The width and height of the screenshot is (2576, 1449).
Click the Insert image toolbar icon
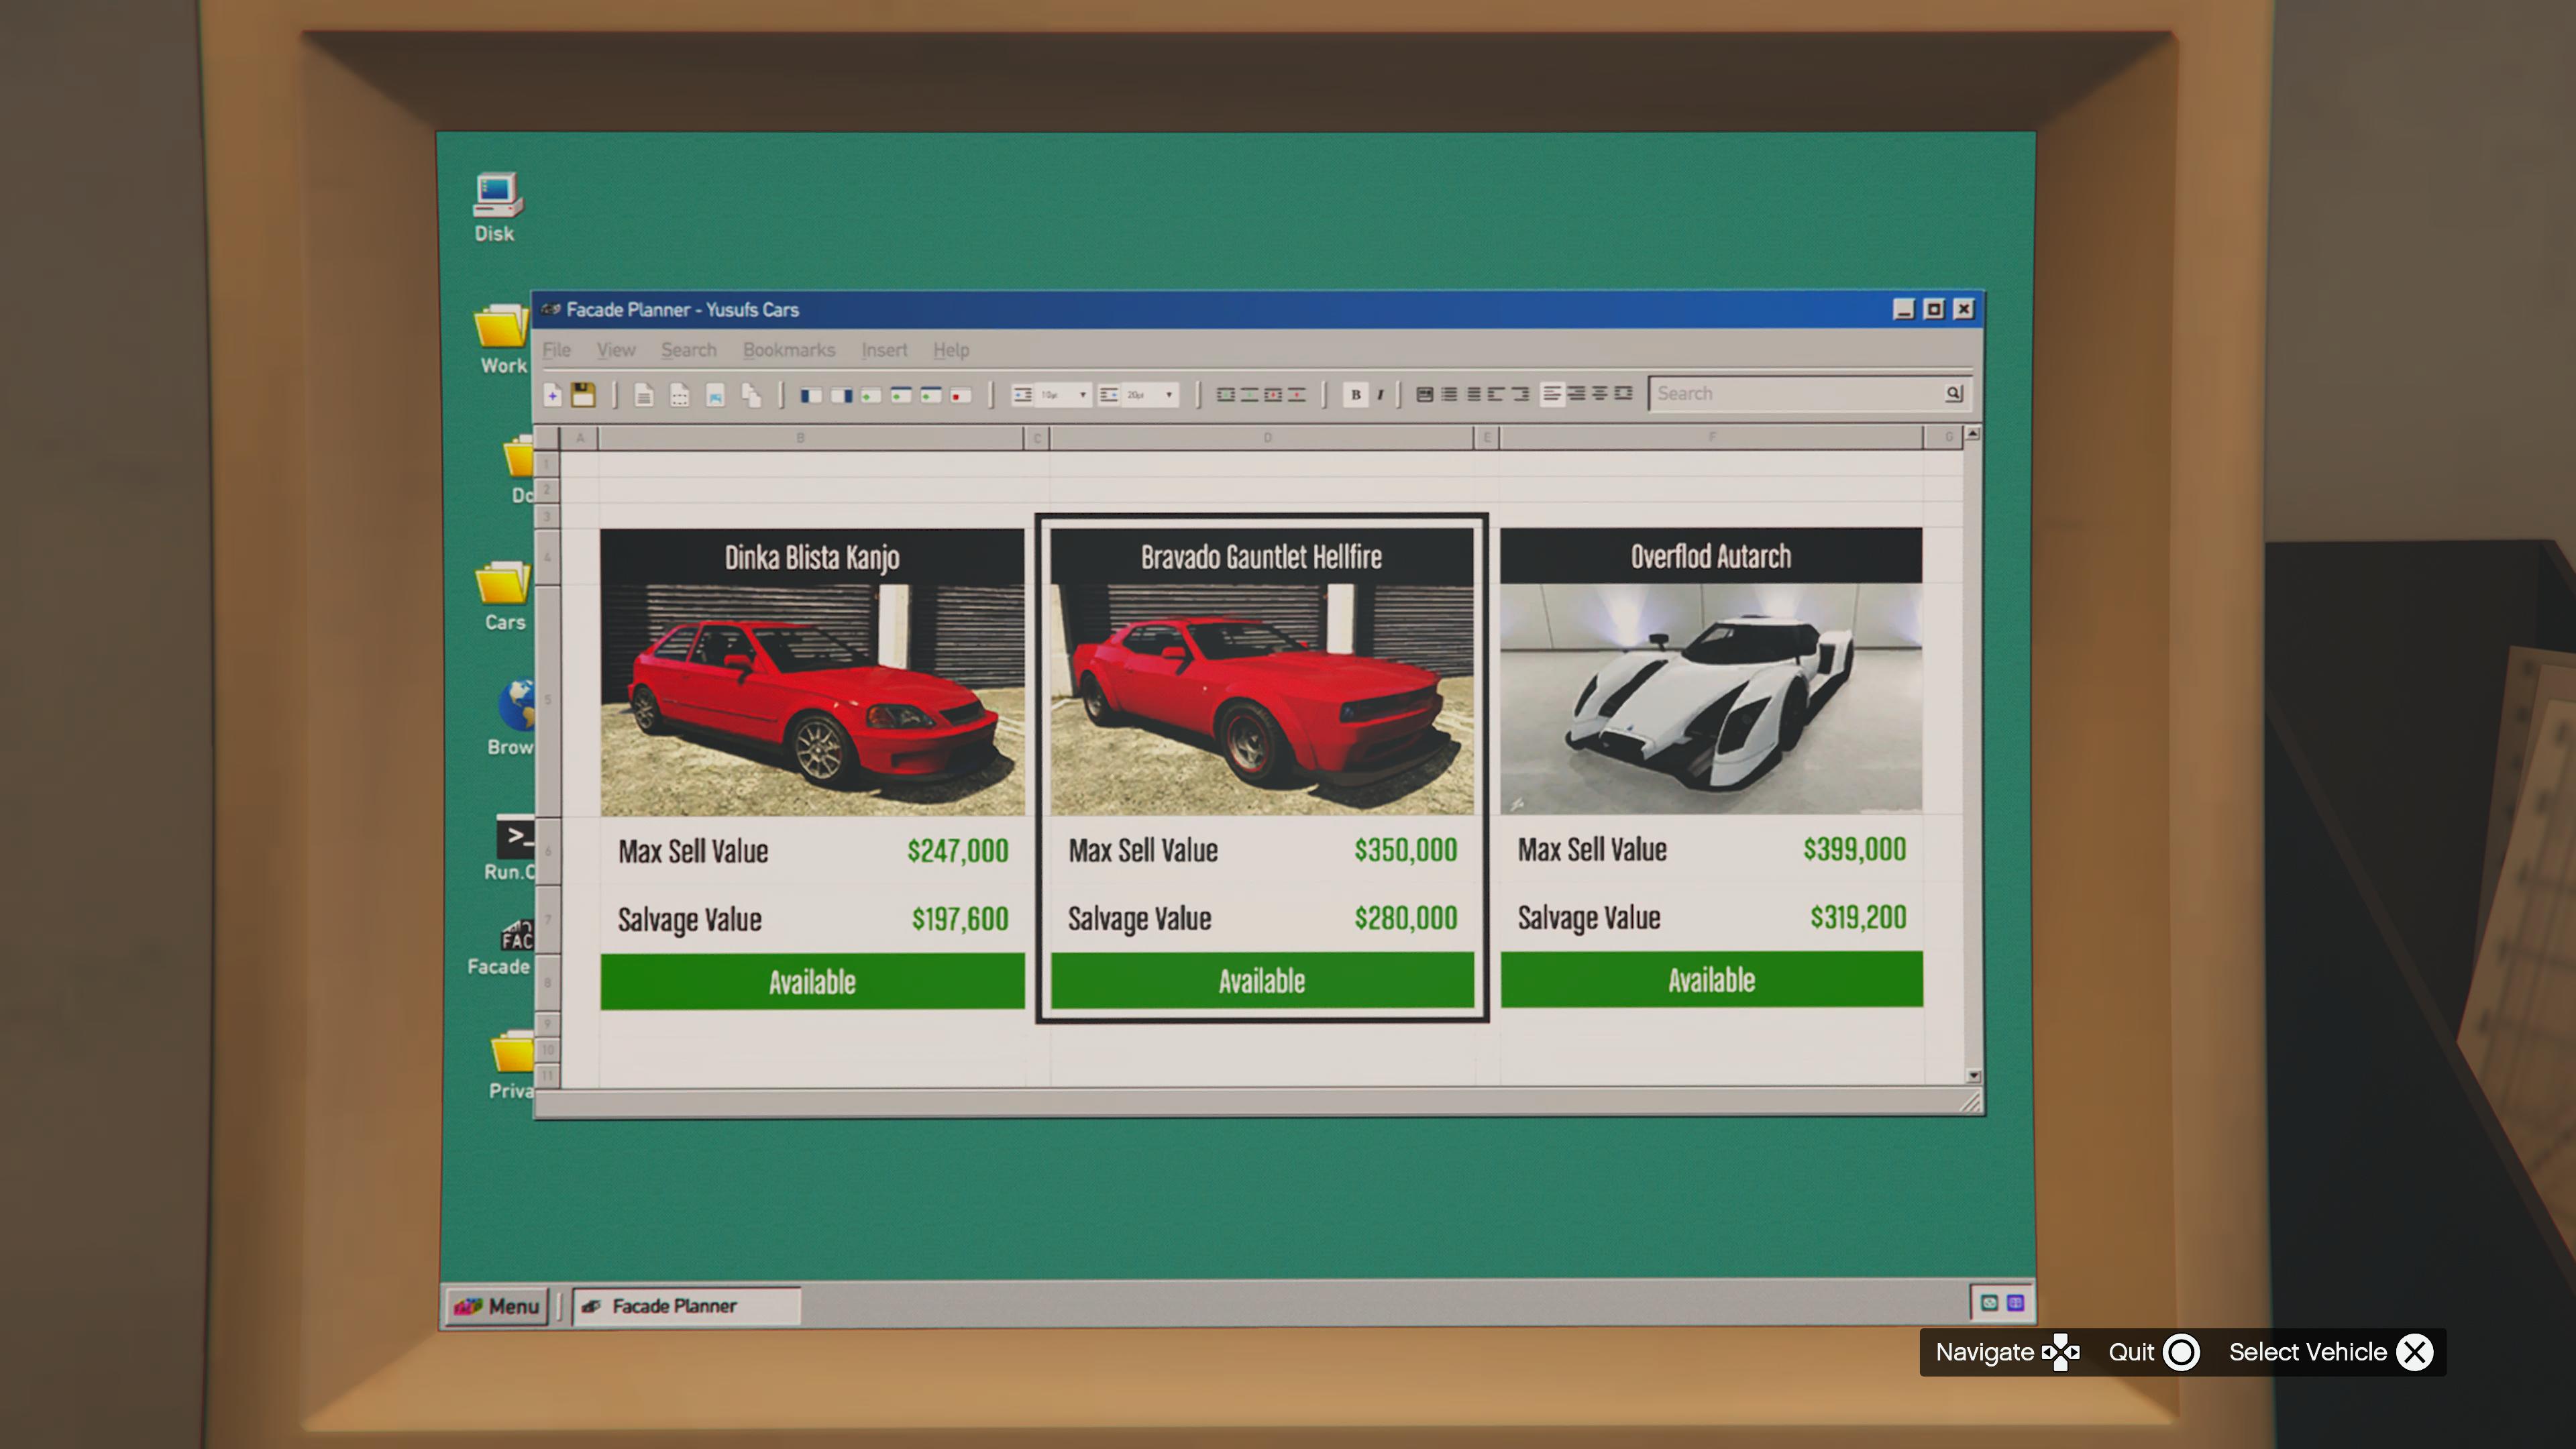[x=715, y=396]
